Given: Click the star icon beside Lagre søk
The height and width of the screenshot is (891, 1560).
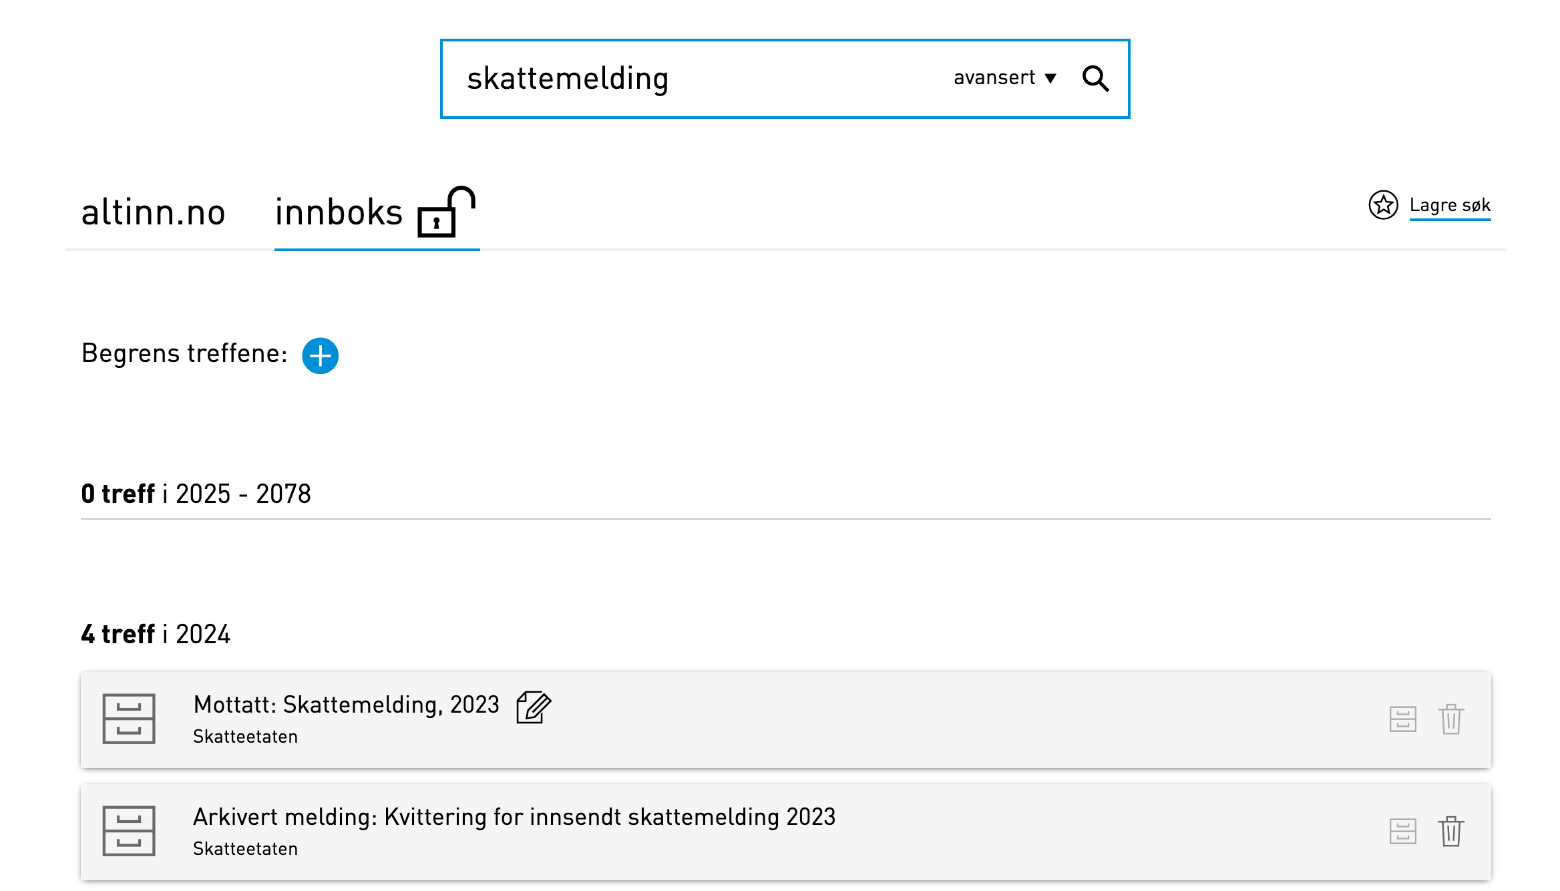Looking at the screenshot, I should click(1383, 205).
